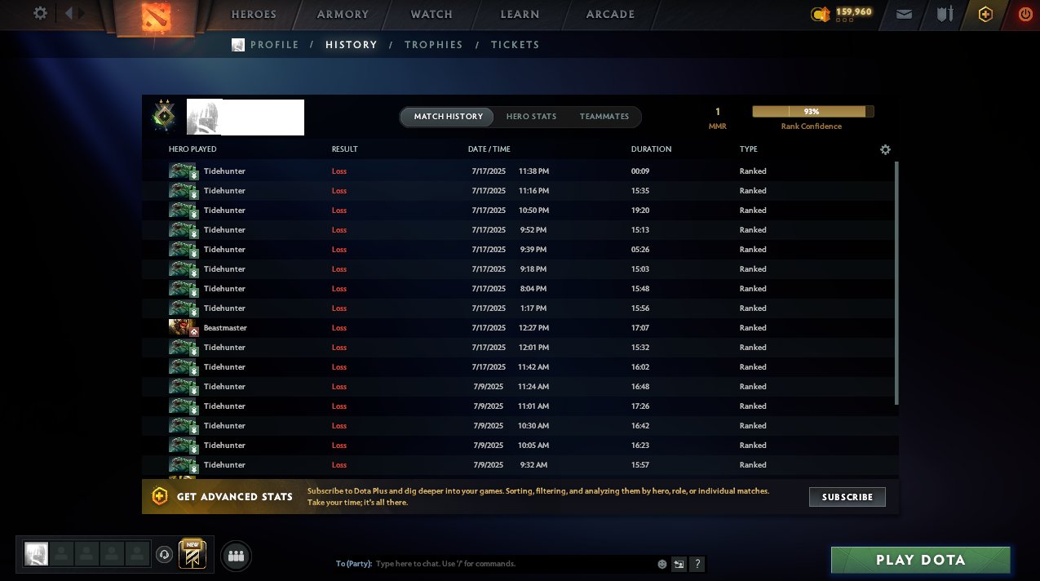Click the shield and sword icon in the top bar
1040x581 pixels.
point(945,14)
